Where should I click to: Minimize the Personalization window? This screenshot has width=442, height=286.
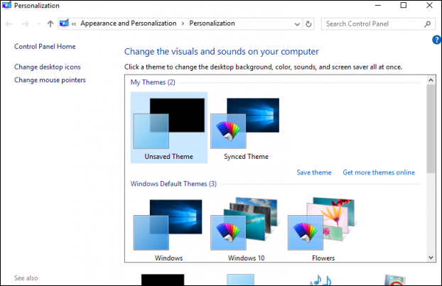point(378,5)
